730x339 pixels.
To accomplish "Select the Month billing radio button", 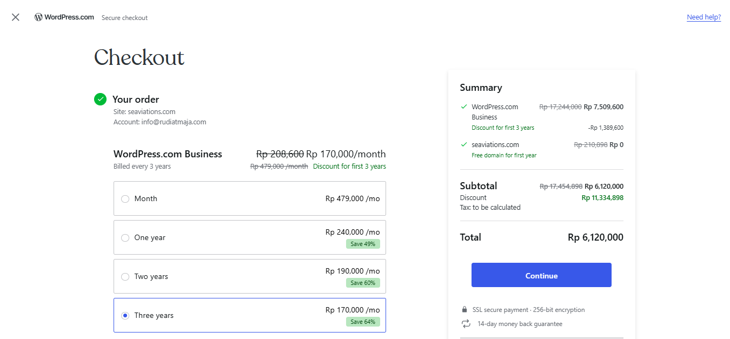I will 125,199.
